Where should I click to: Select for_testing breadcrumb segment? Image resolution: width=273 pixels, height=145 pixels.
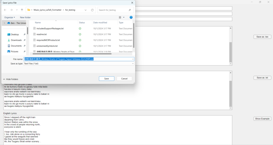tap(70, 10)
